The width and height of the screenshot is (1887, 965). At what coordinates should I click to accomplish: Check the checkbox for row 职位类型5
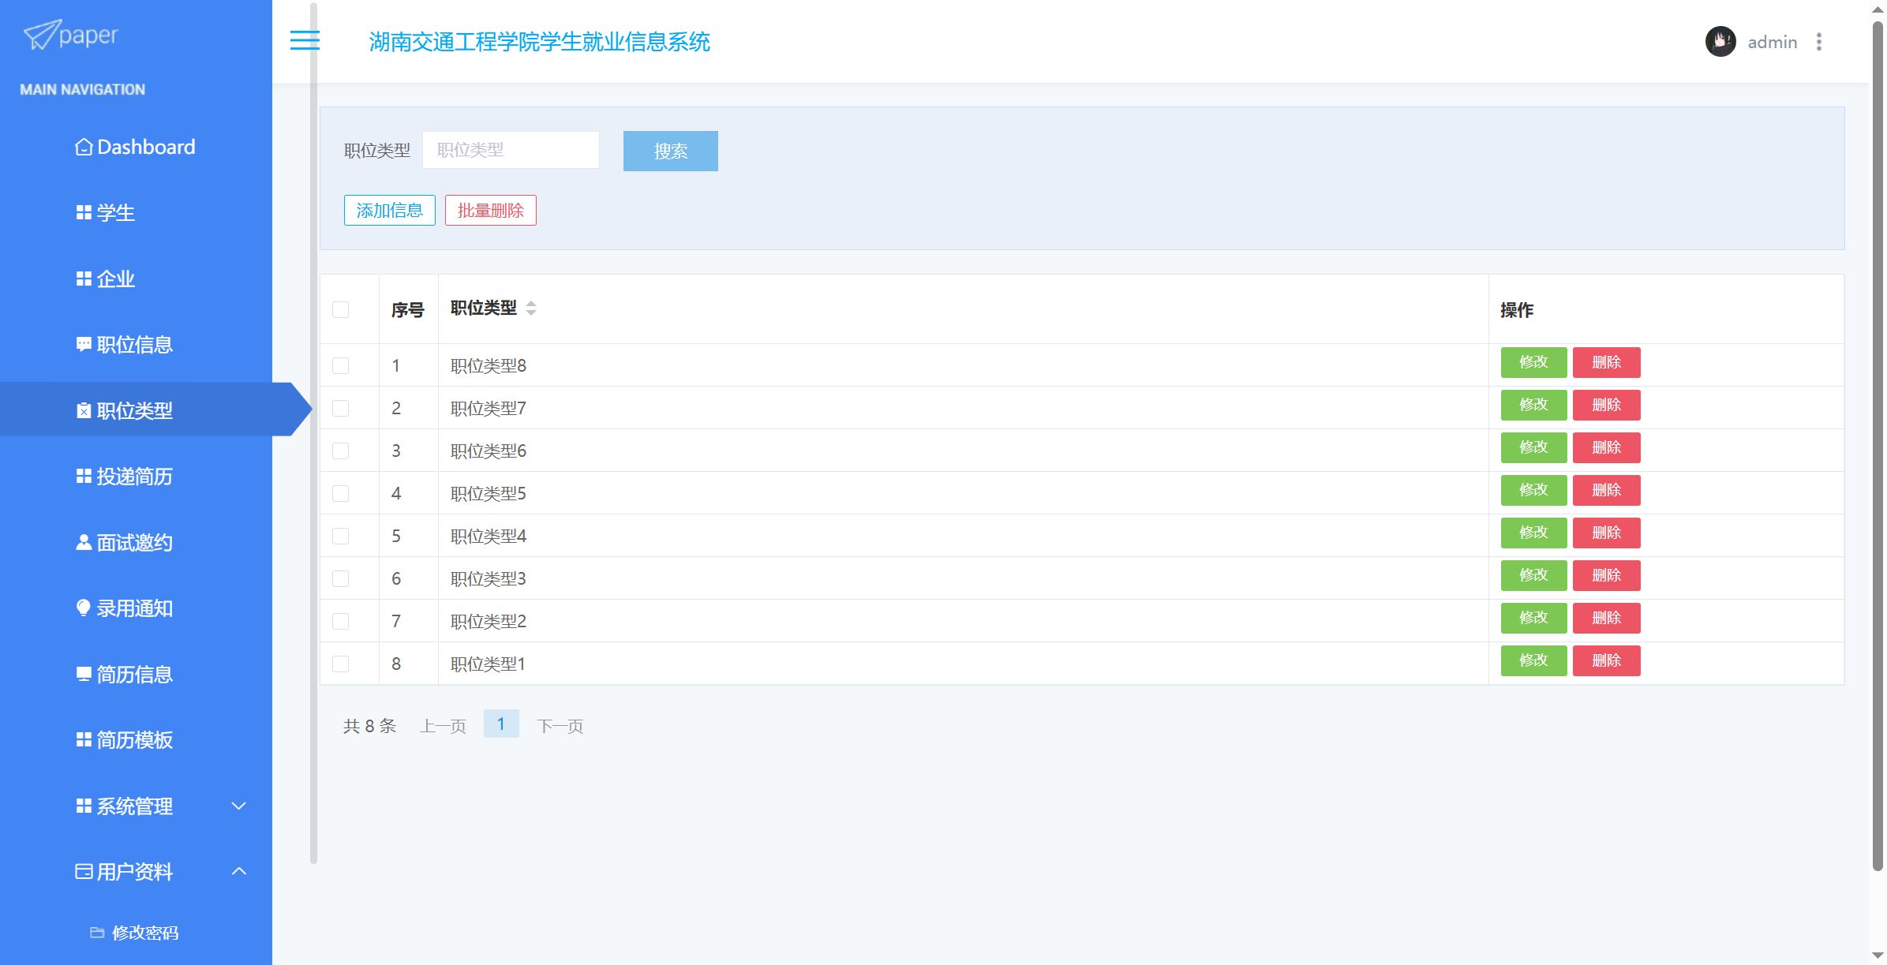pyautogui.click(x=340, y=493)
